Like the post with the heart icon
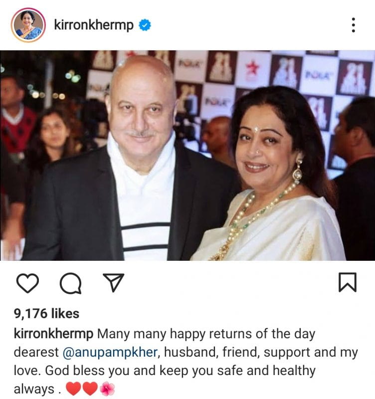This screenshot has height=399, width=375. [27, 283]
